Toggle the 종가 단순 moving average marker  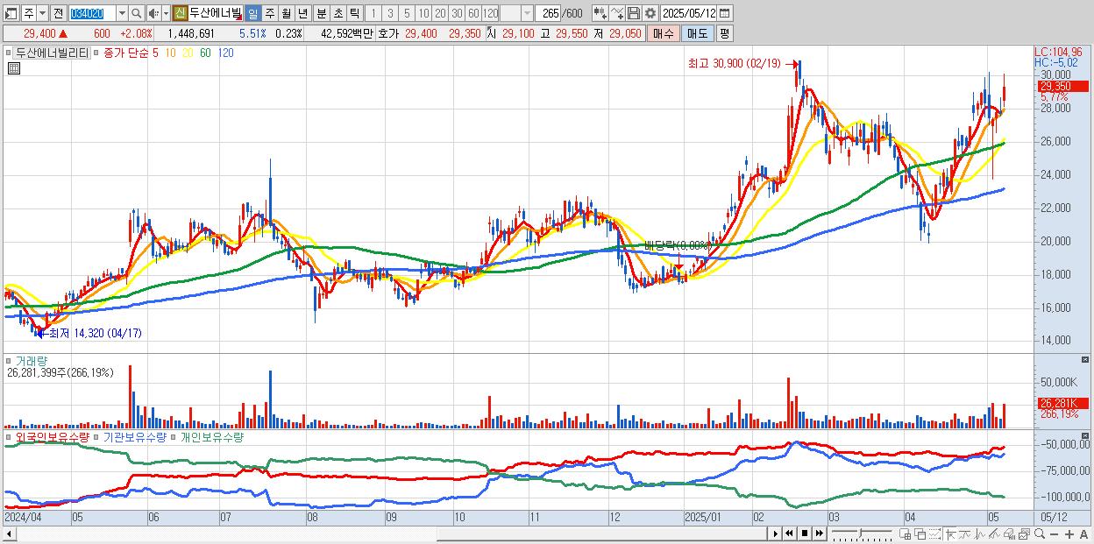(96, 53)
